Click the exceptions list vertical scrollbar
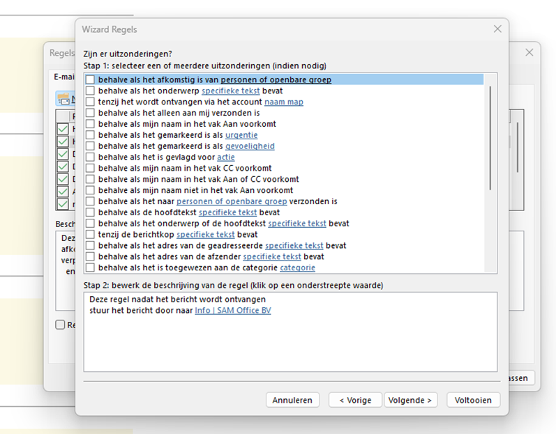This screenshot has width=556, height=434. click(x=490, y=139)
